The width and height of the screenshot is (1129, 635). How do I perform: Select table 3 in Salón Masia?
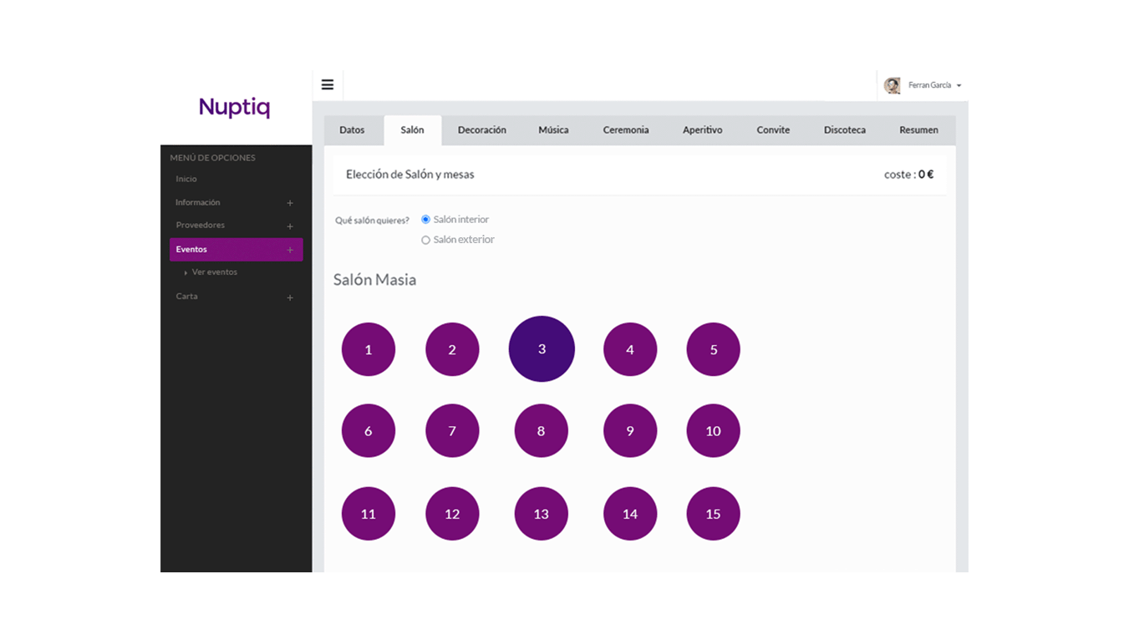pyautogui.click(x=541, y=348)
